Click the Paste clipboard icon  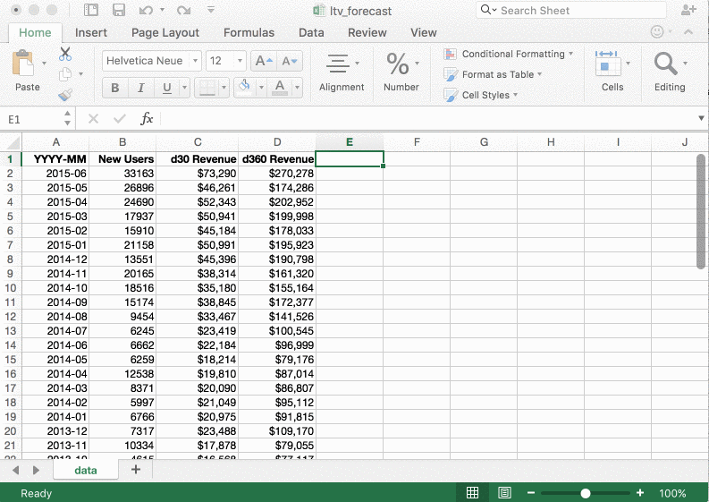tap(23, 63)
